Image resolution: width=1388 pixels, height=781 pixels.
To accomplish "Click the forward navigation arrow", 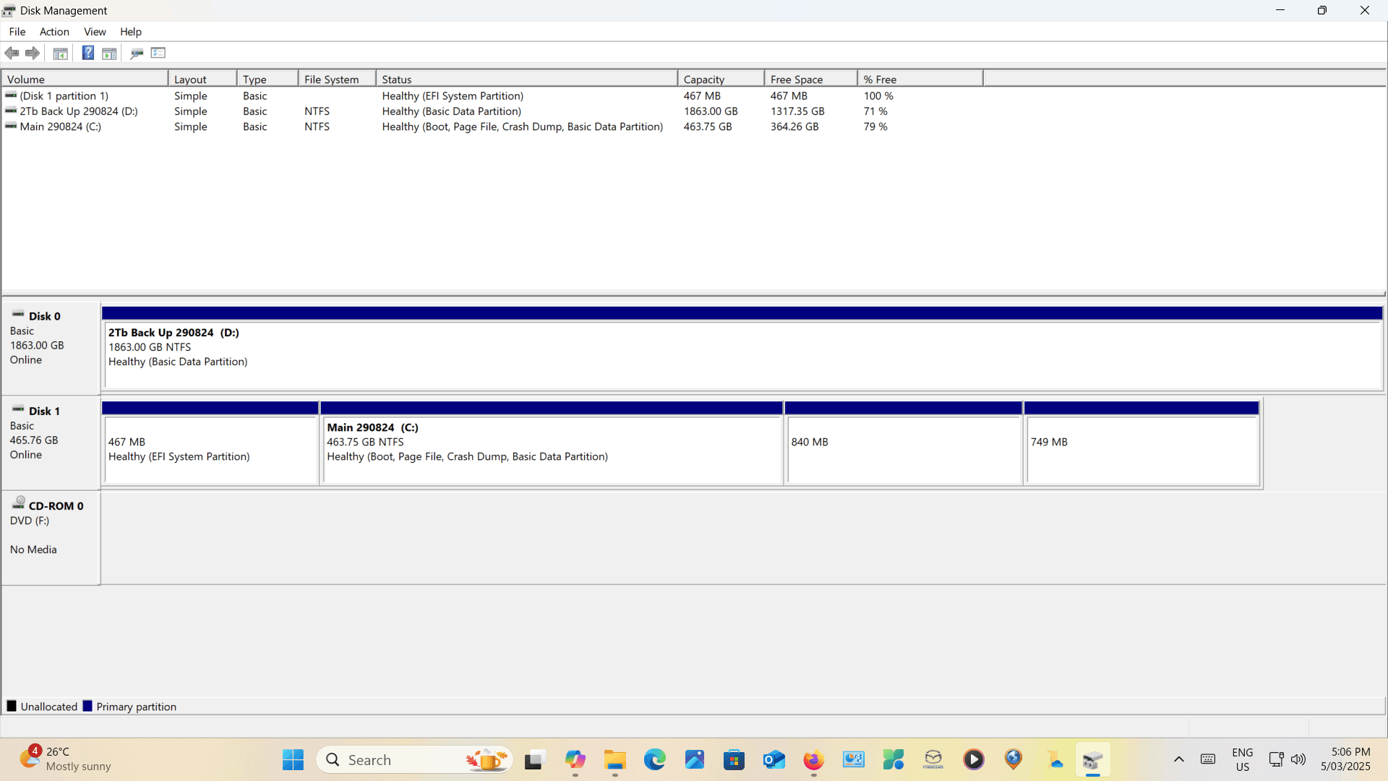I will coord(33,53).
